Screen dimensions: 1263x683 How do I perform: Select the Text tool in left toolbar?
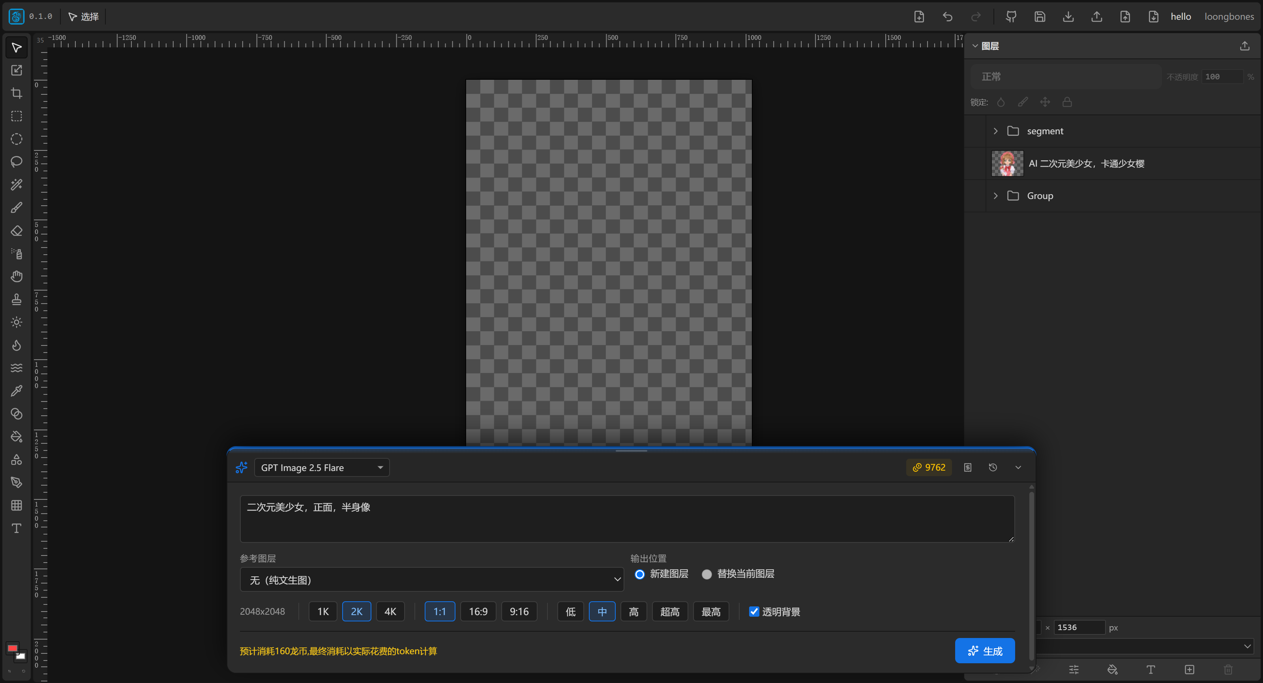pos(16,528)
